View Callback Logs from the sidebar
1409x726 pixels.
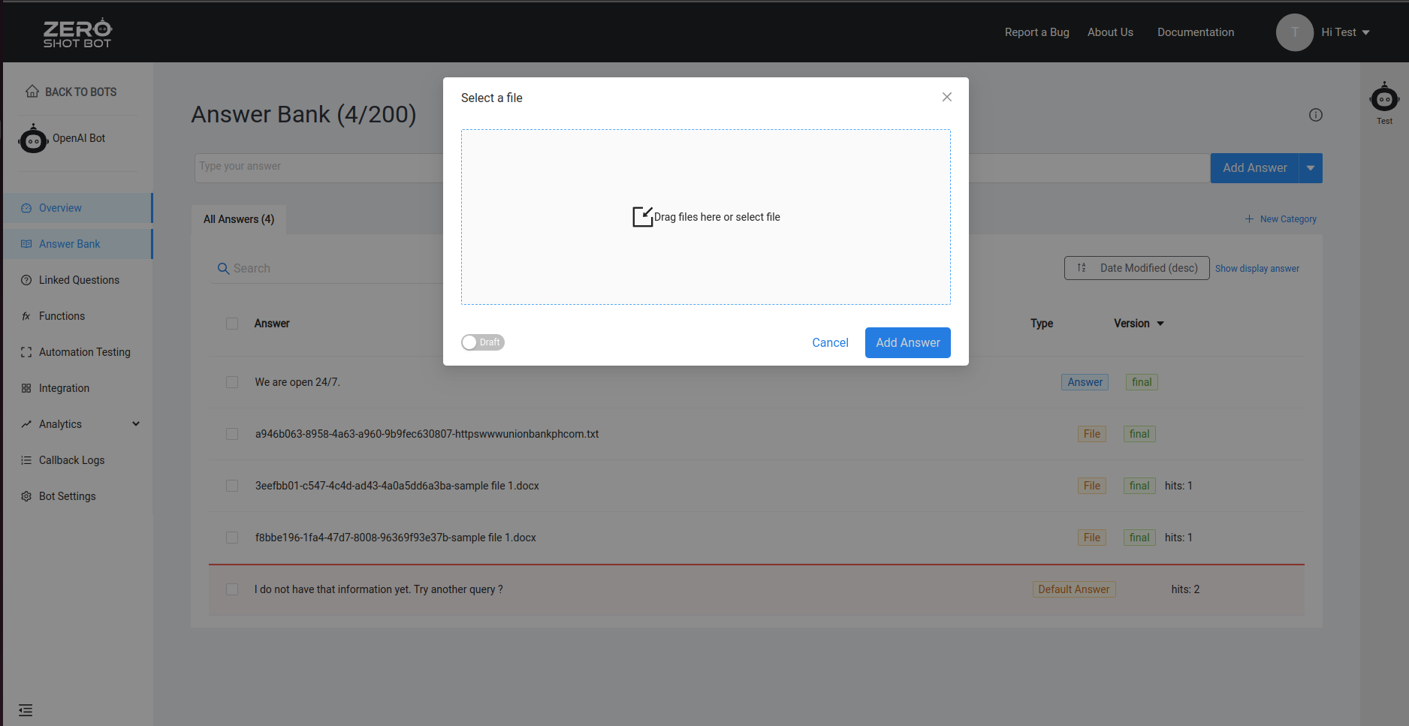pyautogui.click(x=71, y=459)
